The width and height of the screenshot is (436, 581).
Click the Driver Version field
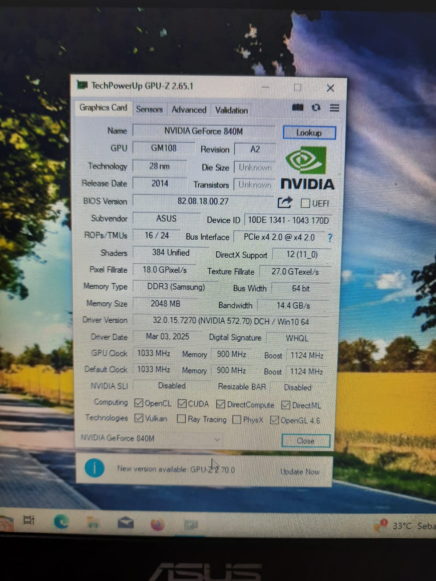pos(231,321)
